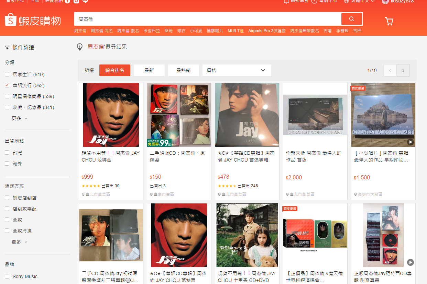This screenshot has height=284, width=427.
Task: Click suggested search 周杰倫 同名
Action: [x=102, y=31]
